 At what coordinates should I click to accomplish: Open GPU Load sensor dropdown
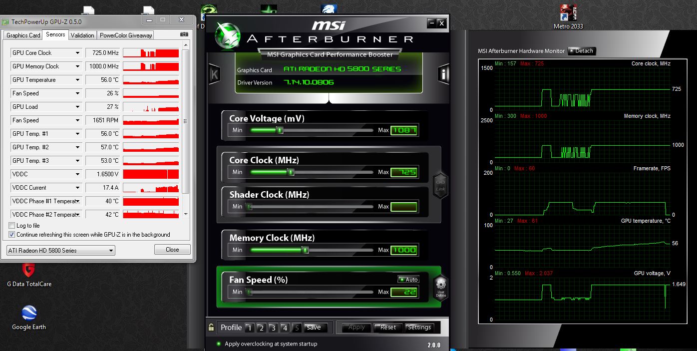pos(78,107)
